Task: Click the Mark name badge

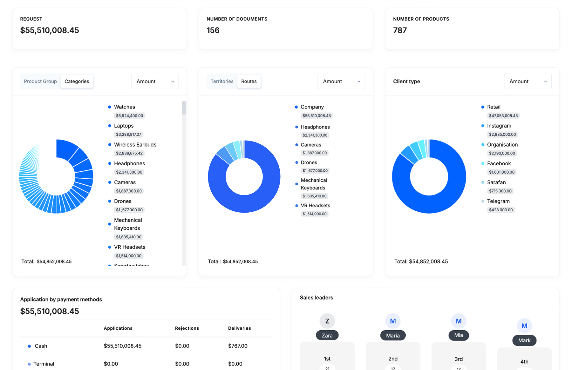Action: coord(524,340)
